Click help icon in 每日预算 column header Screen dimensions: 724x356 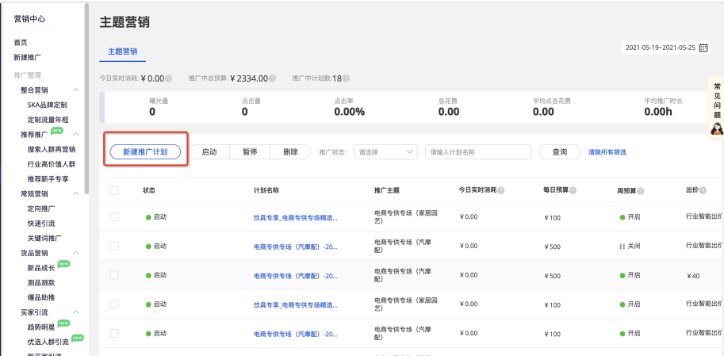tap(574, 191)
